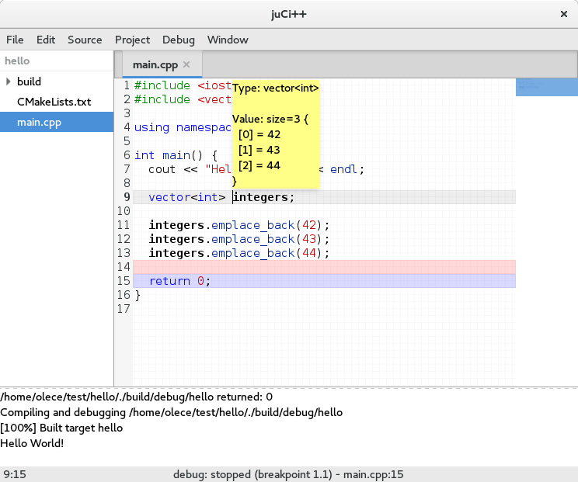Open the Edit menu

pyautogui.click(x=46, y=40)
